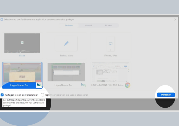Click the Zoom logo in dialog title
The image size is (179, 126).
click(x=2, y=20)
